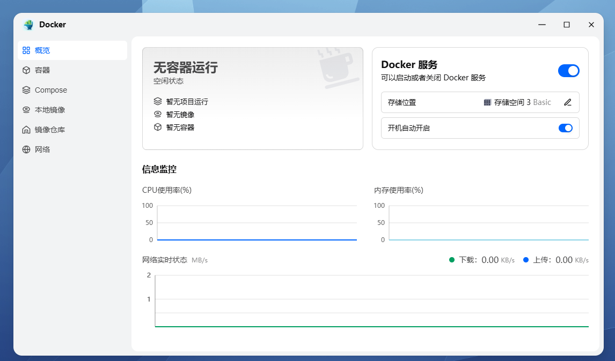Click the Overview (概览) grid icon
Image resolution: width=615 pixels, height=361 pixels.
pyautogui.click(x=26, y=50)
